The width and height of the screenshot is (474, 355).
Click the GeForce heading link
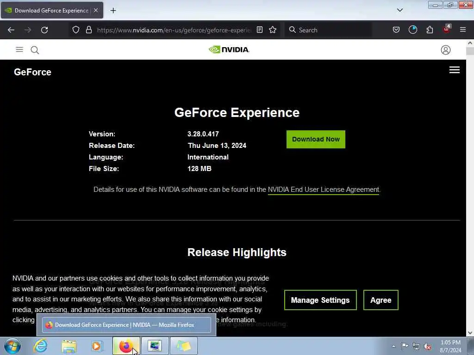[x=33, y=72]
